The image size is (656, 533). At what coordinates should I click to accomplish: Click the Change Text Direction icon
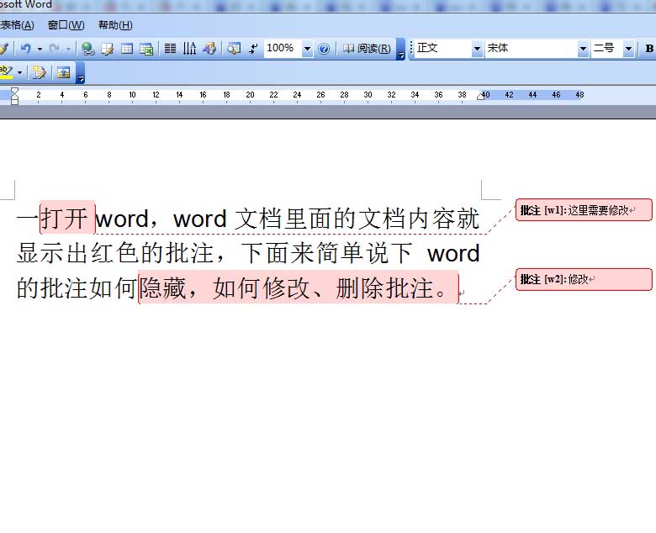pos(189,49)
